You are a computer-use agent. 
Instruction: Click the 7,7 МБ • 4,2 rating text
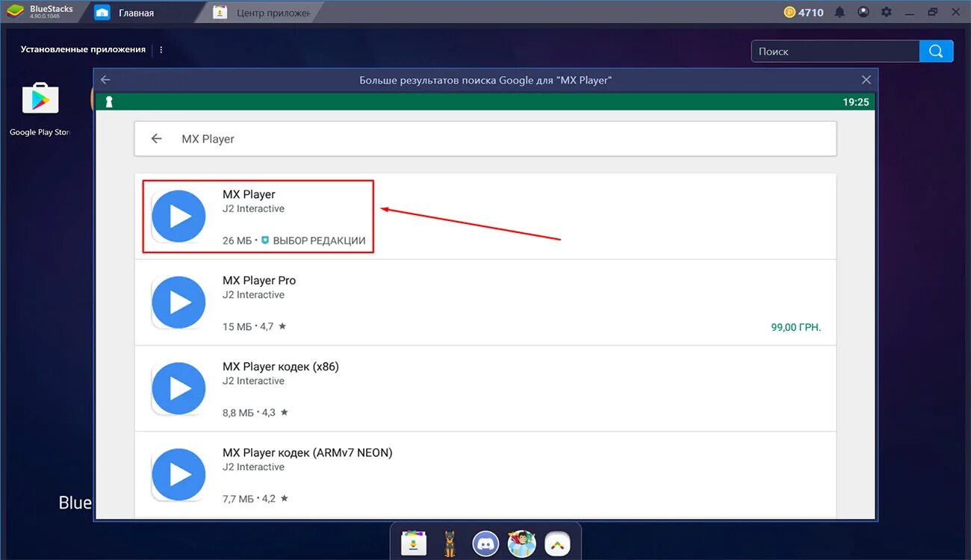(255, 498)
